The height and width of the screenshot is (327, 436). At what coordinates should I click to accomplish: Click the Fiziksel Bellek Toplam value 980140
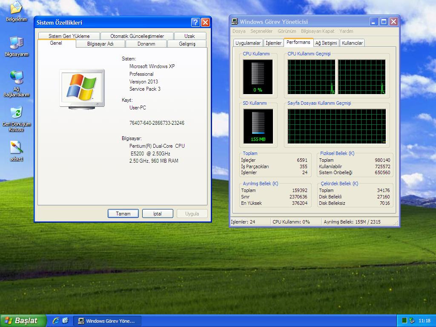[382, 160]
